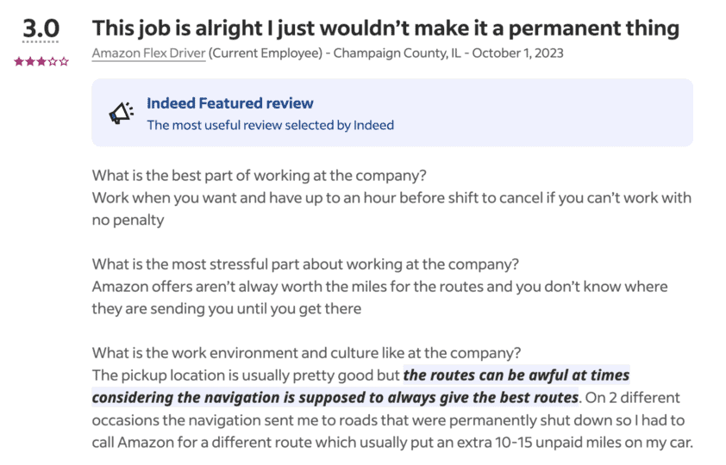Click the first filled rating star
Screen dimensions: 726x465
[x=18, y=62]
